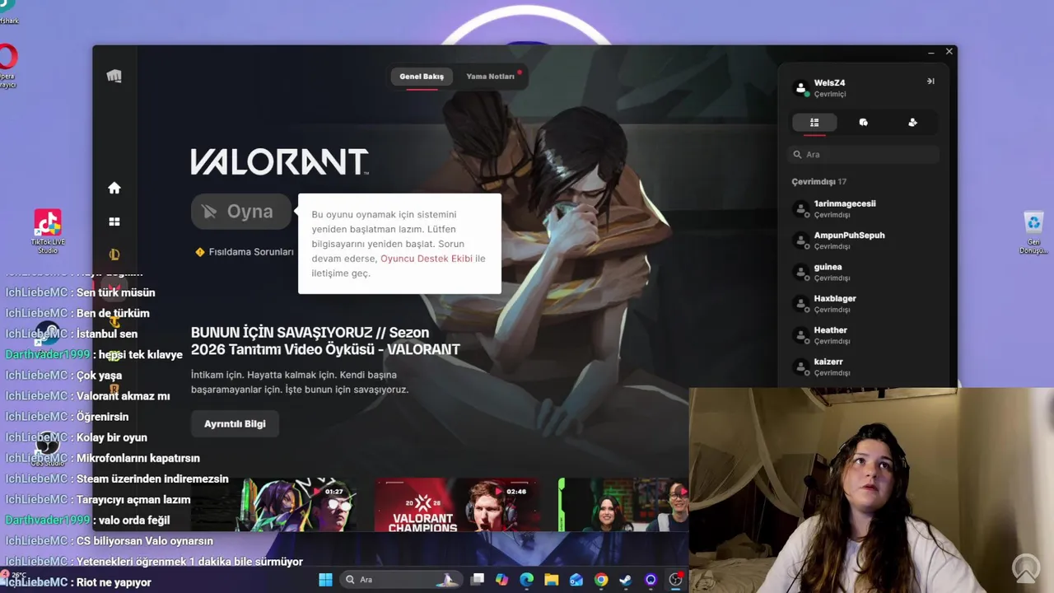The width and height of the screenshot is (1054, 593).
Task: Play the 01:27 video thumbnail
Action: pyautogui.click(x=274, y=504)
